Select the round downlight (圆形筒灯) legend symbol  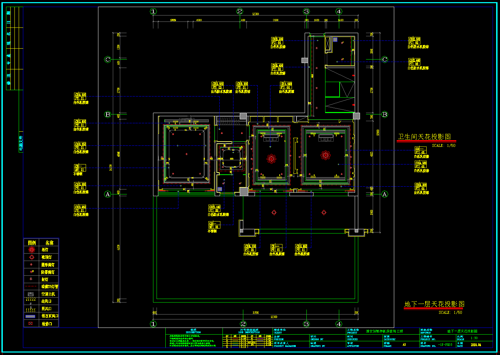(32, 264)
